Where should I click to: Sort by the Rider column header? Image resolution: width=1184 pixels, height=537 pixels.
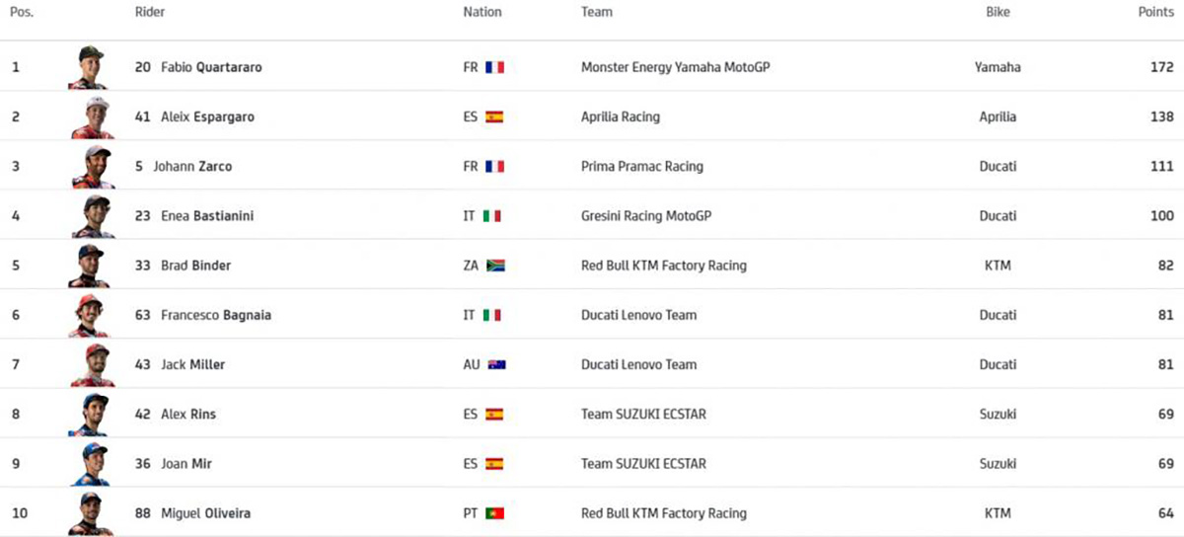pos(150,13)
